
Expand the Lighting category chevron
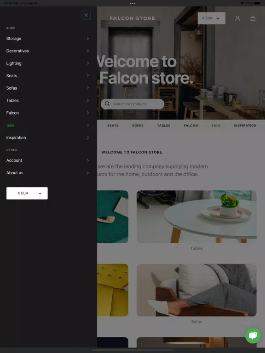pyautogui.click(x=88, y=63)
